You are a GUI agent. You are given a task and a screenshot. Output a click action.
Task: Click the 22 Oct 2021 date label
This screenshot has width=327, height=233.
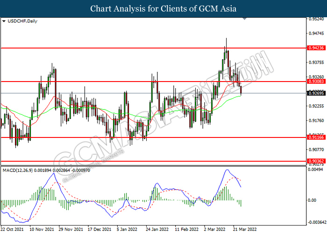12,229
